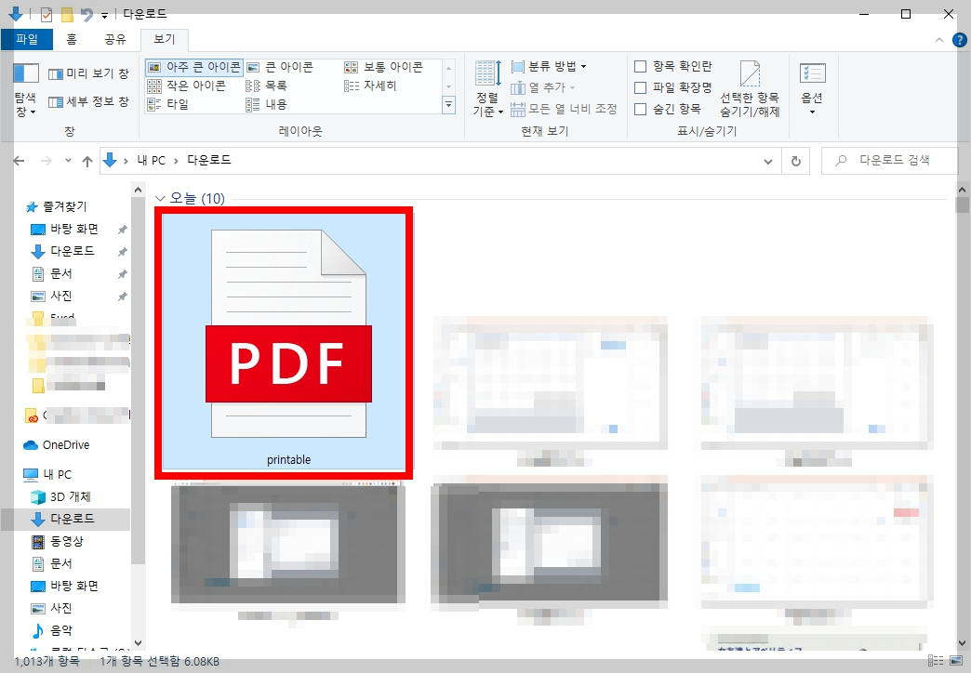Viewport: 971px width, 673px height.
Task: Choose 목록 layout
Action: pos(266,86)
